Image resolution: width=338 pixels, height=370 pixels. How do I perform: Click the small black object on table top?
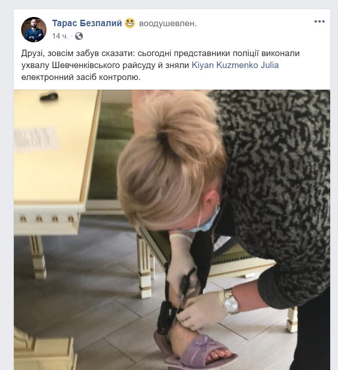pos(49,96)
